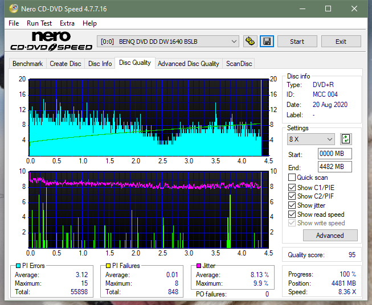Image resolution: width=372 pixels, height=305 pixels.
Task: Switch to the ScanDisc tab
Action: pos(239,64)
